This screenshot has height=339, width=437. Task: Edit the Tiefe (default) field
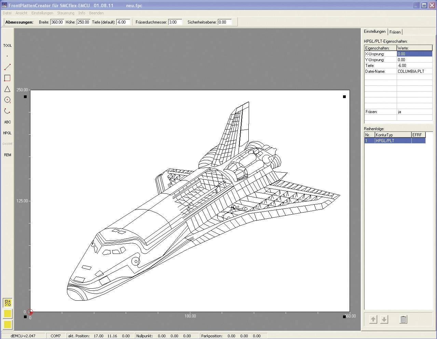(123, 22)
